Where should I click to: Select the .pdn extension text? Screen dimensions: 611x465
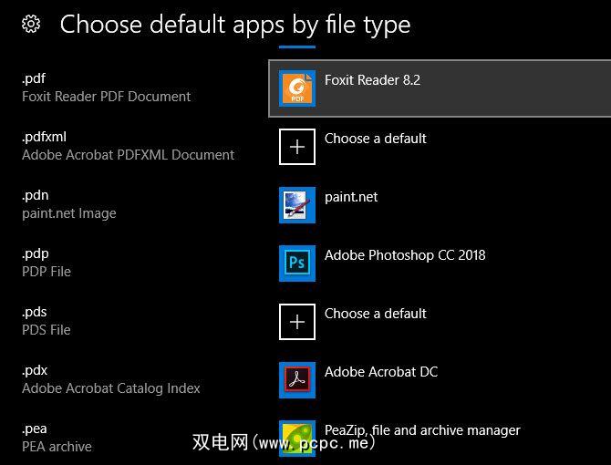[x=35, y=195]
